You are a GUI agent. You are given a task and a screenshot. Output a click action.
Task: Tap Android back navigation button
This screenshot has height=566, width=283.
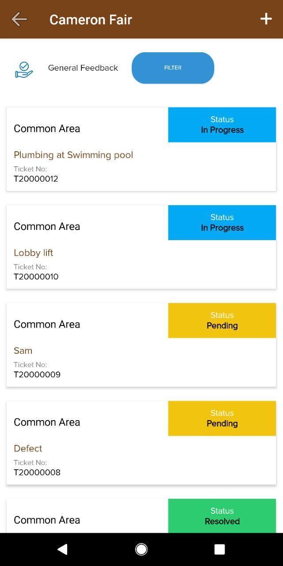[62, 549]
